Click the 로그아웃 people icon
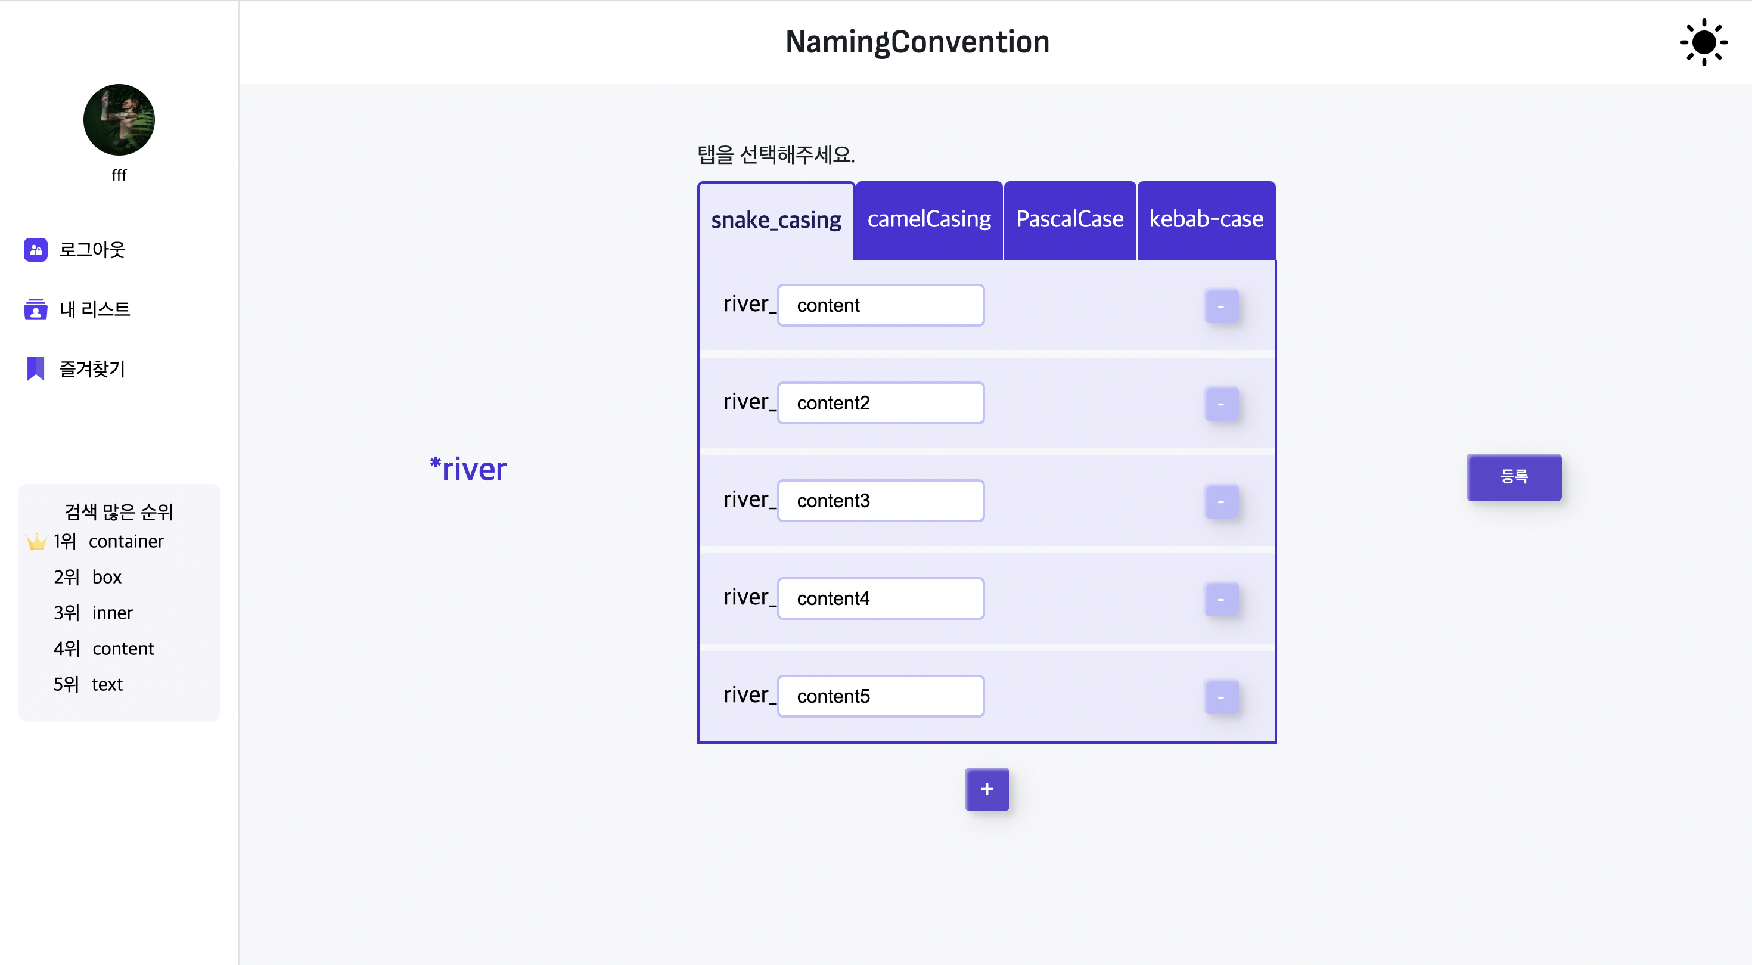The height and width of the screenshot is (965, 1752). click(x=35, y=249)
